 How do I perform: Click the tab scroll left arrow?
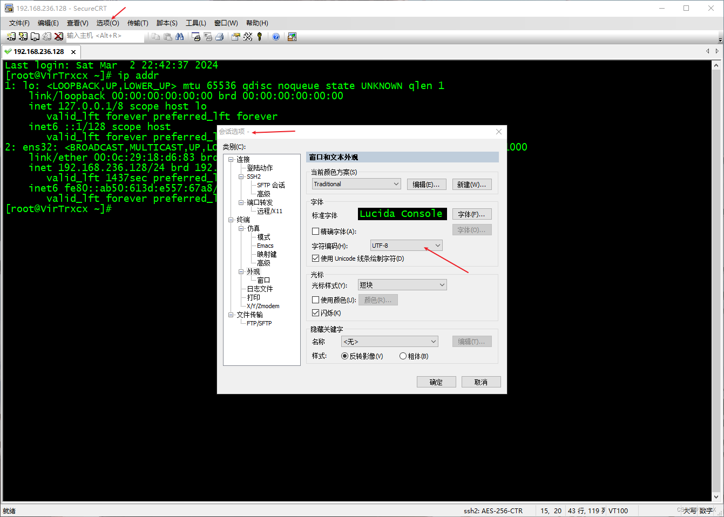coord(708,51)
